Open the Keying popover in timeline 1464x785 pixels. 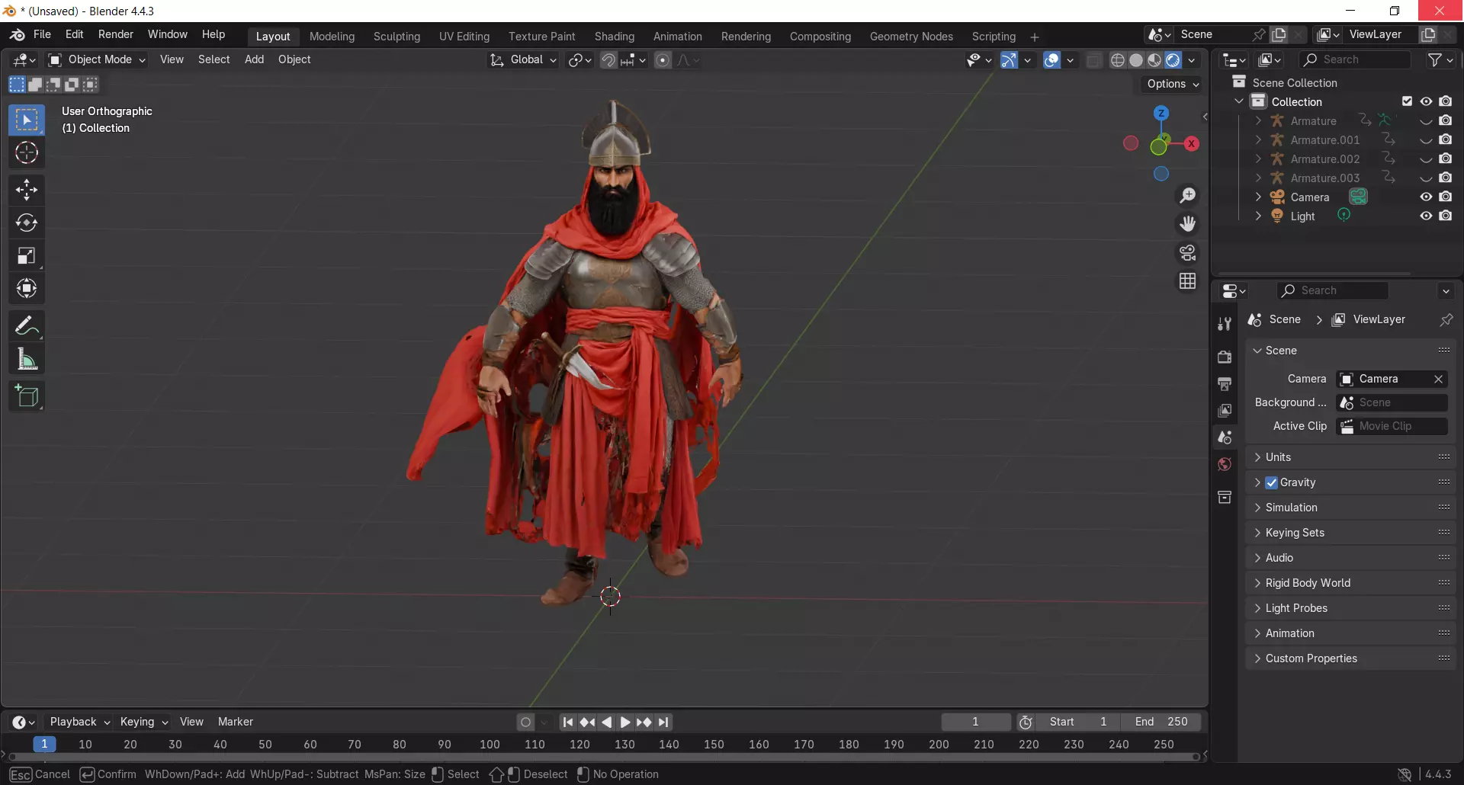pyautogui.click(x=143, y=722)
